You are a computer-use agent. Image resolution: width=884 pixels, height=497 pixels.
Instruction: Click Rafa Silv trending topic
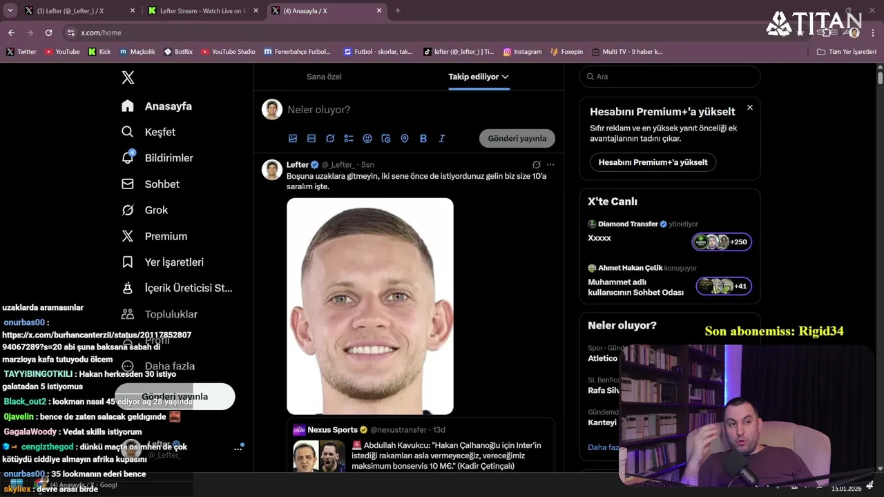click(604, 390)
